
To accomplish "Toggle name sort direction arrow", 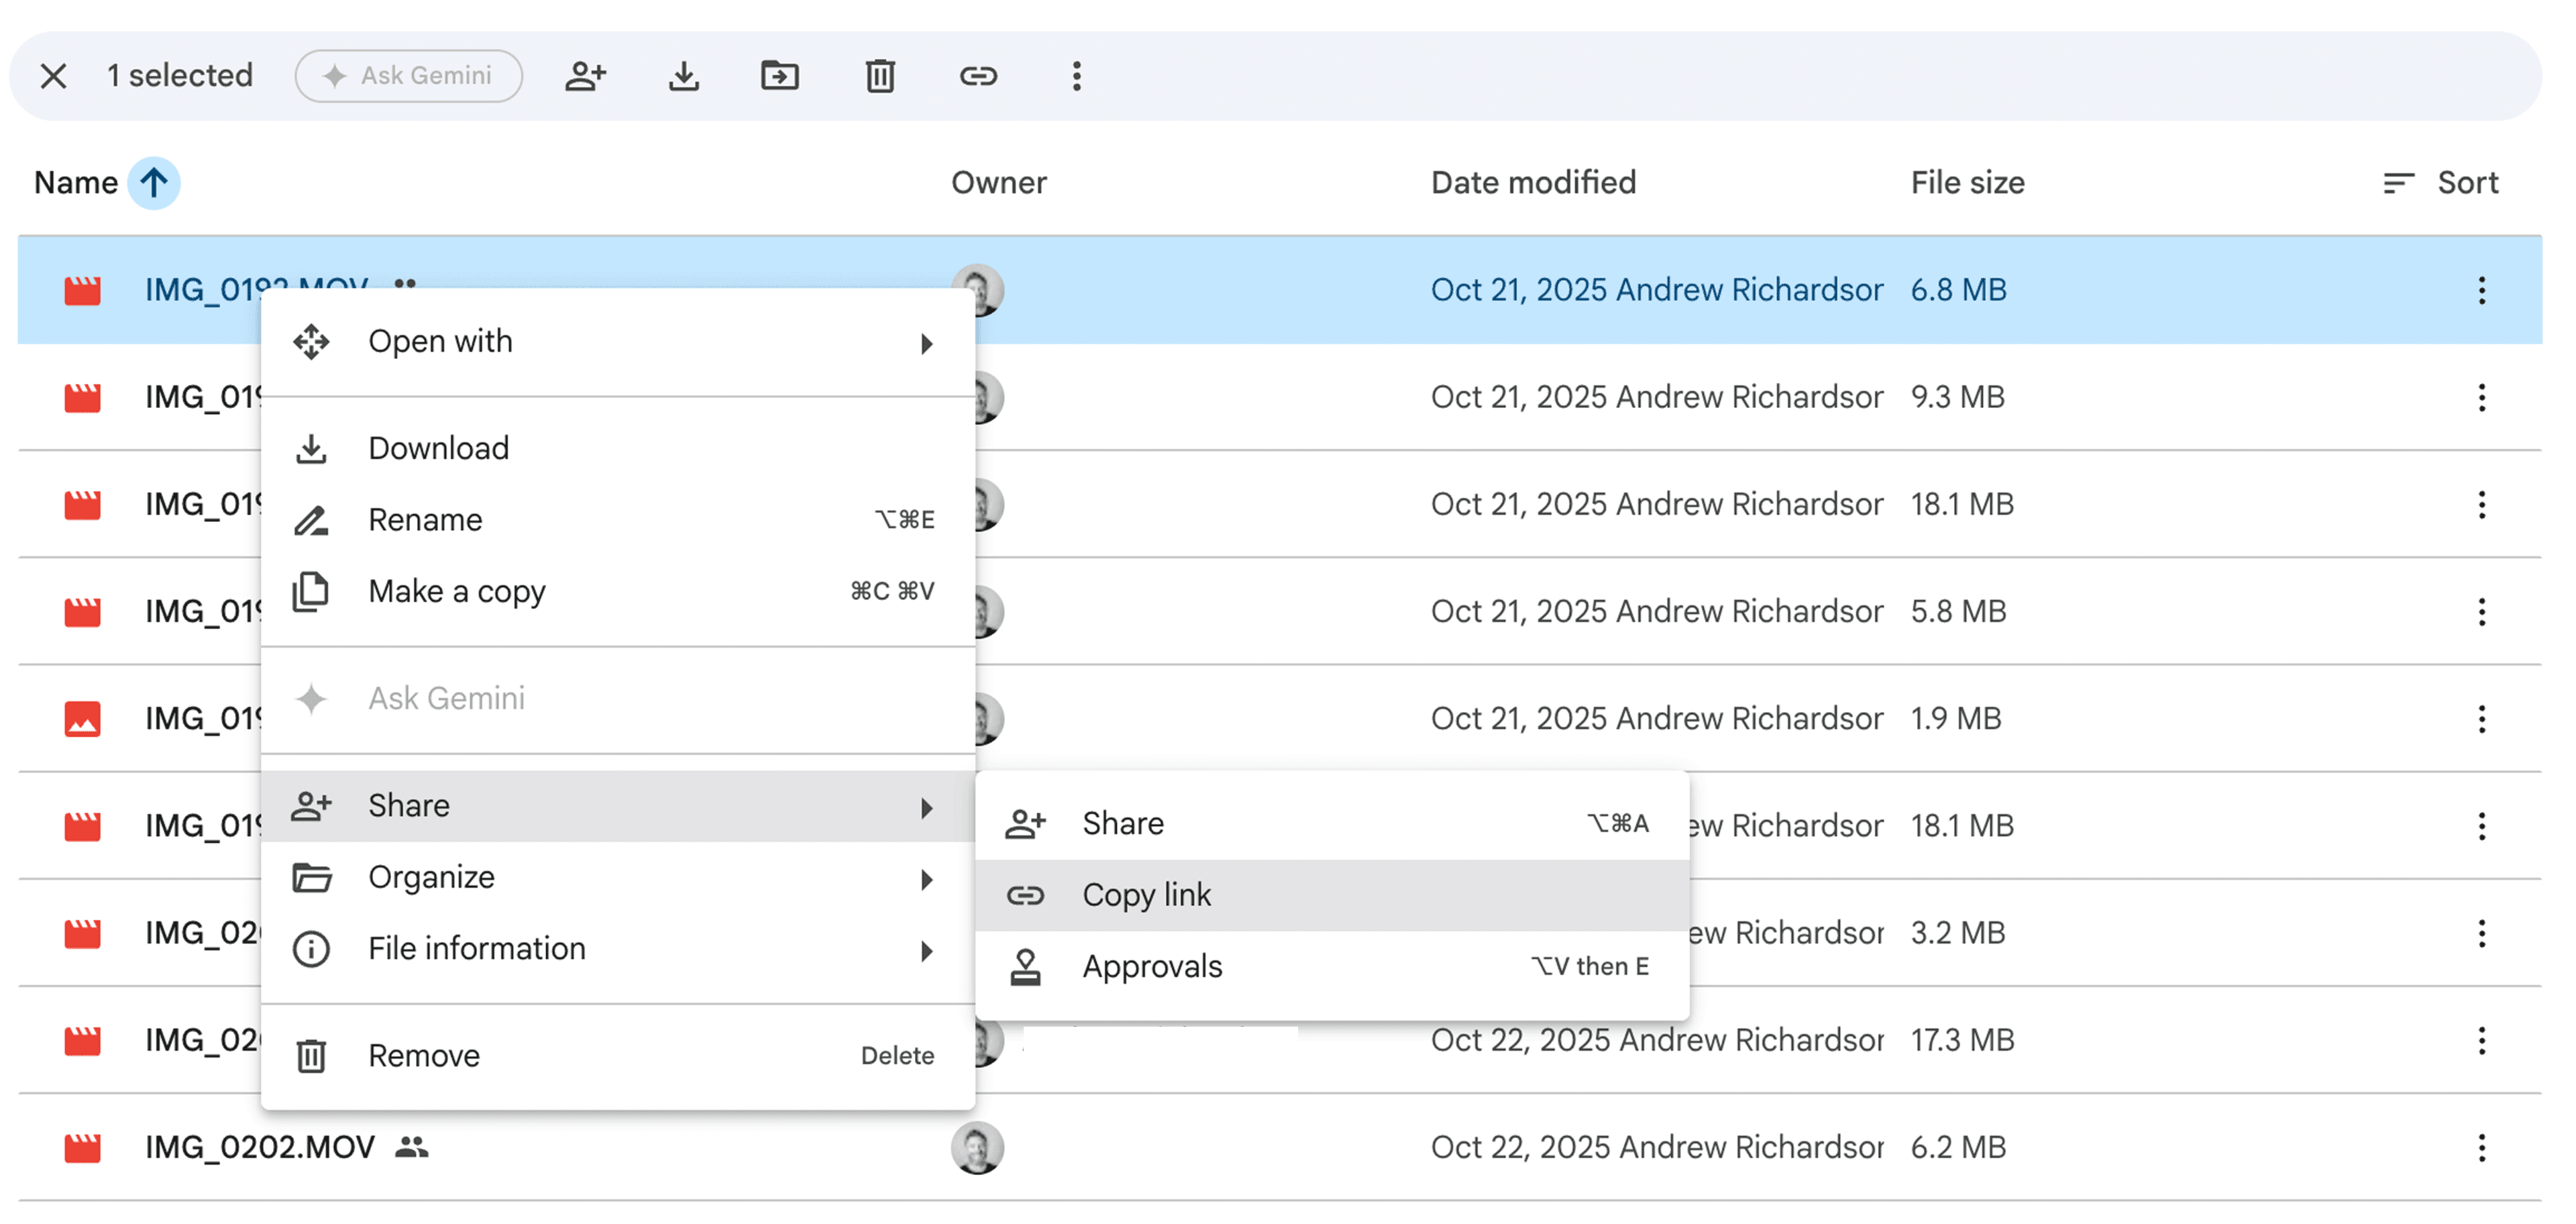I will pyautogui.click(x=153, y=183).
